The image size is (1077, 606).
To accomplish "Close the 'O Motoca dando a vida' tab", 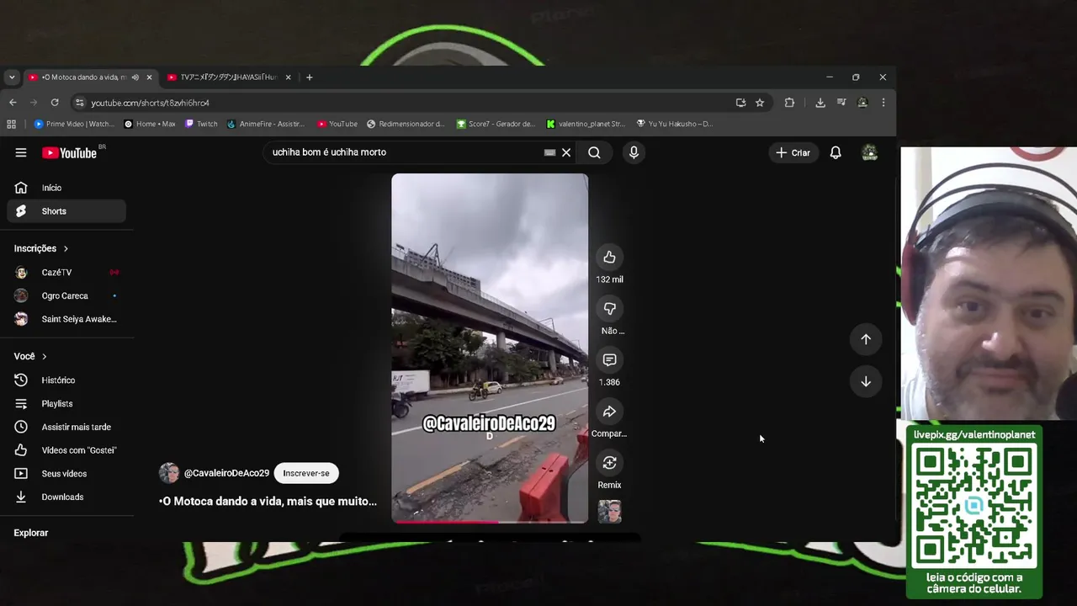I will tap(149, 77).
